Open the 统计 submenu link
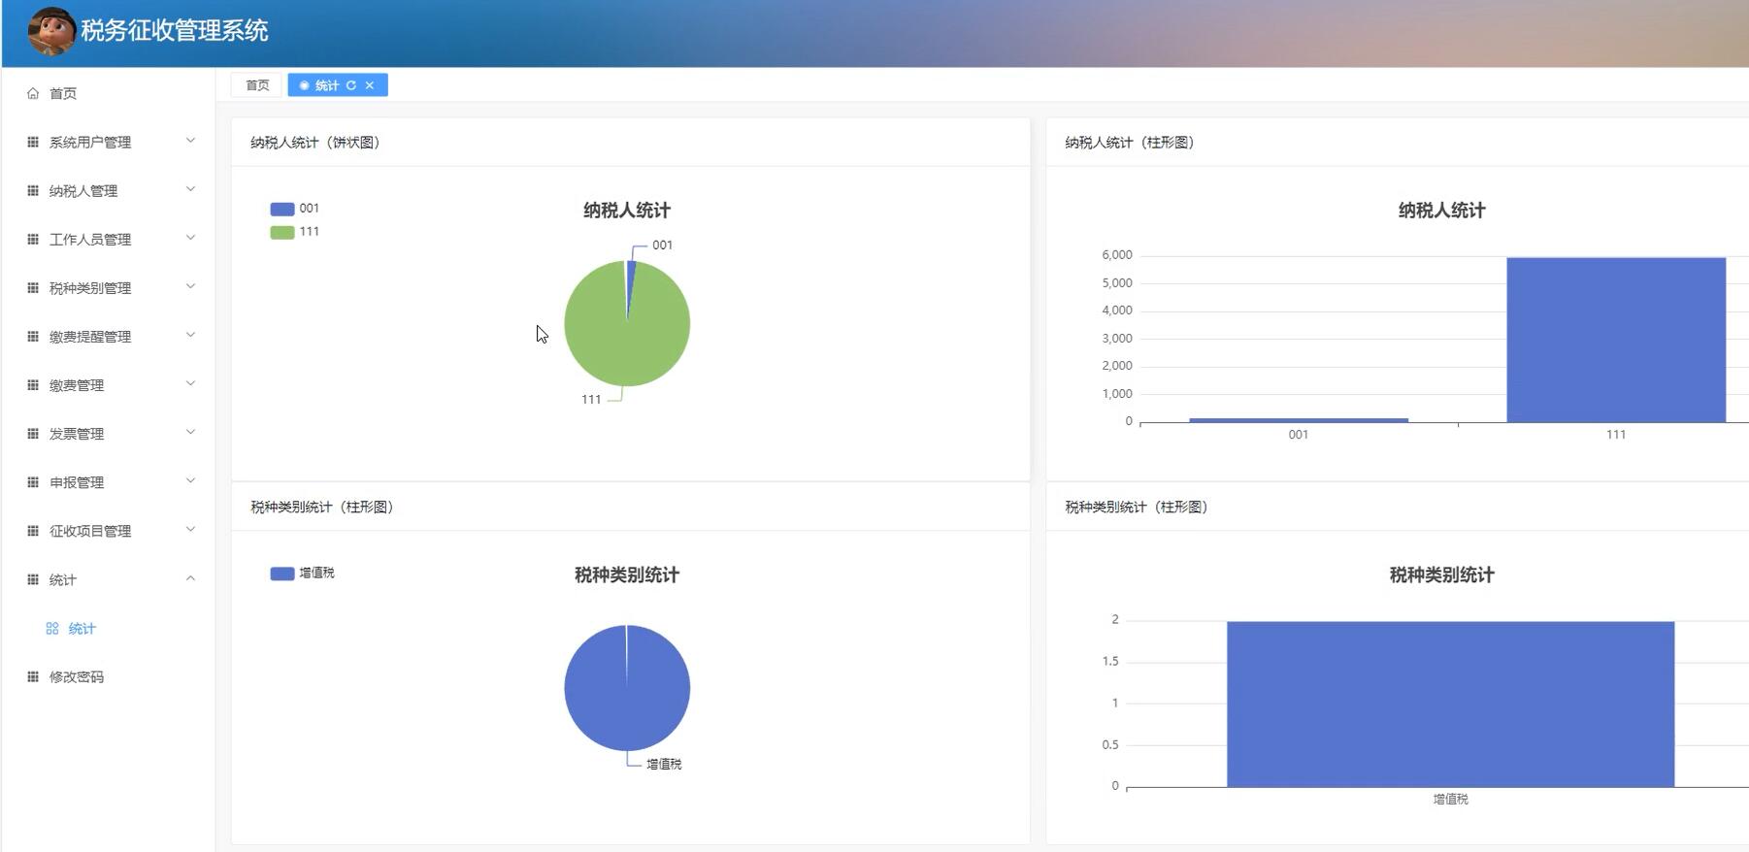 82,629
